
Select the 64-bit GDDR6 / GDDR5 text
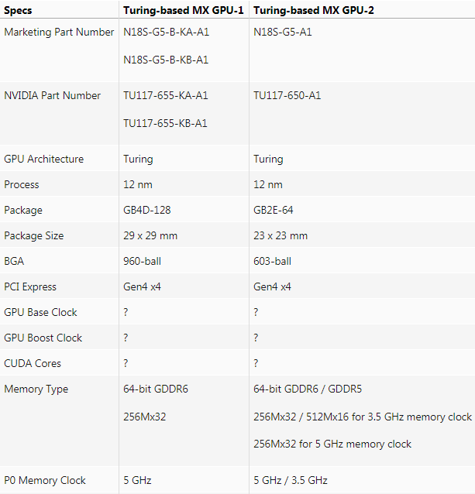pos(317,389)
